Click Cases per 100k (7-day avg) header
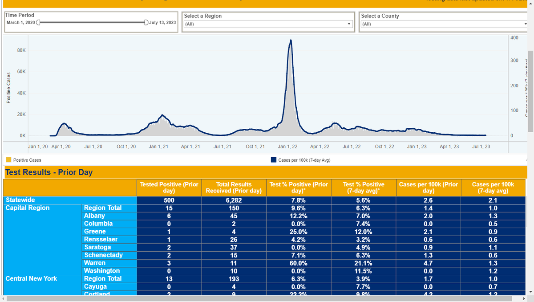This screenshot has height=302, width=534. point(493,188)
